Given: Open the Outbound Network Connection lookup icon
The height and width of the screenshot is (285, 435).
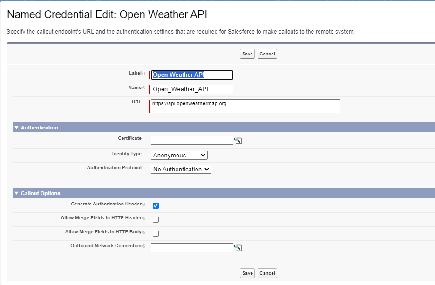Looking at the screenshot, I should pos(238,248).
